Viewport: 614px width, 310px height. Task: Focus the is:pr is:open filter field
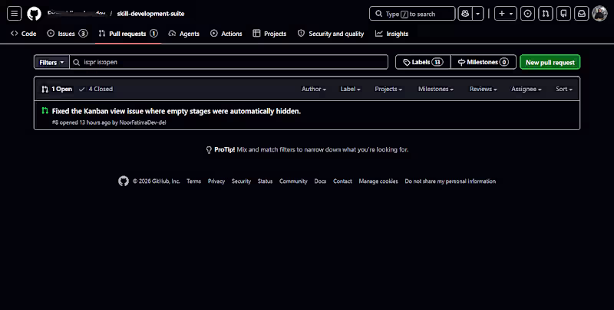229,62
